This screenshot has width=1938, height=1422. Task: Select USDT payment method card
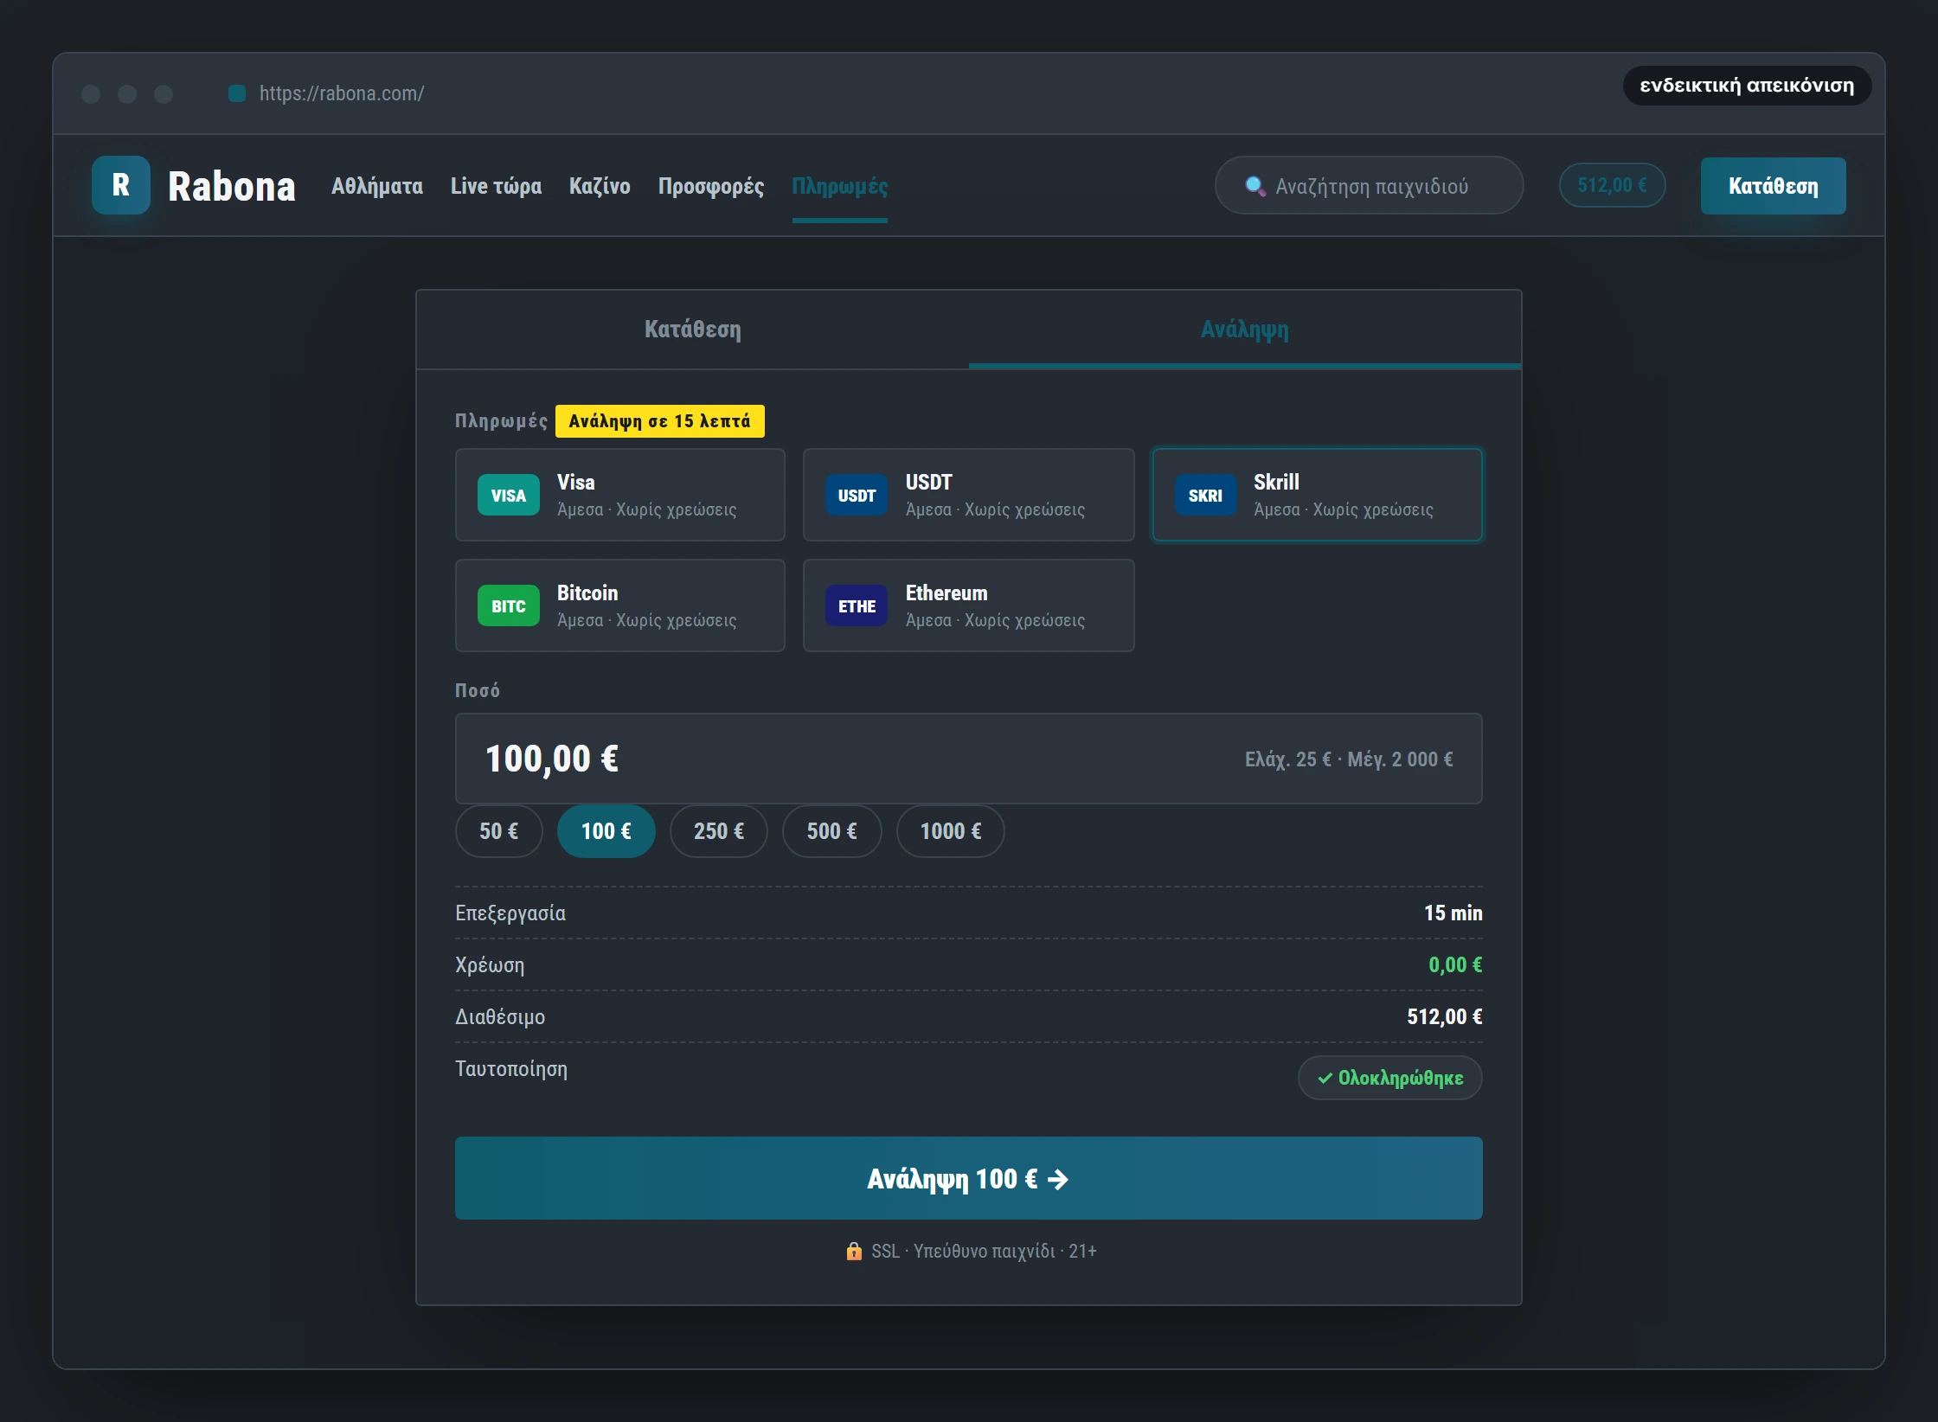pos(968,495)
